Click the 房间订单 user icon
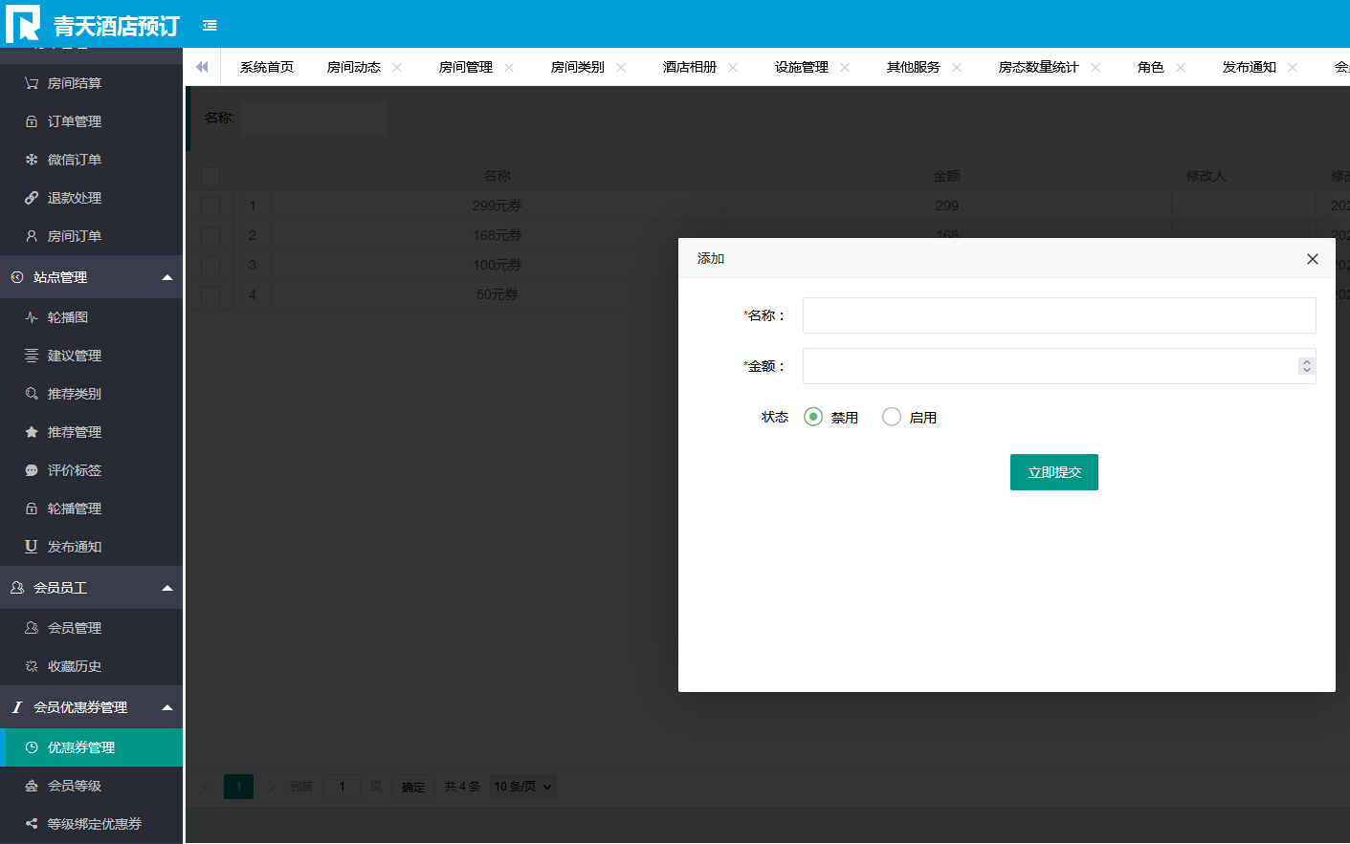The width and height of the screenshot is (1350, 844). 32,236
